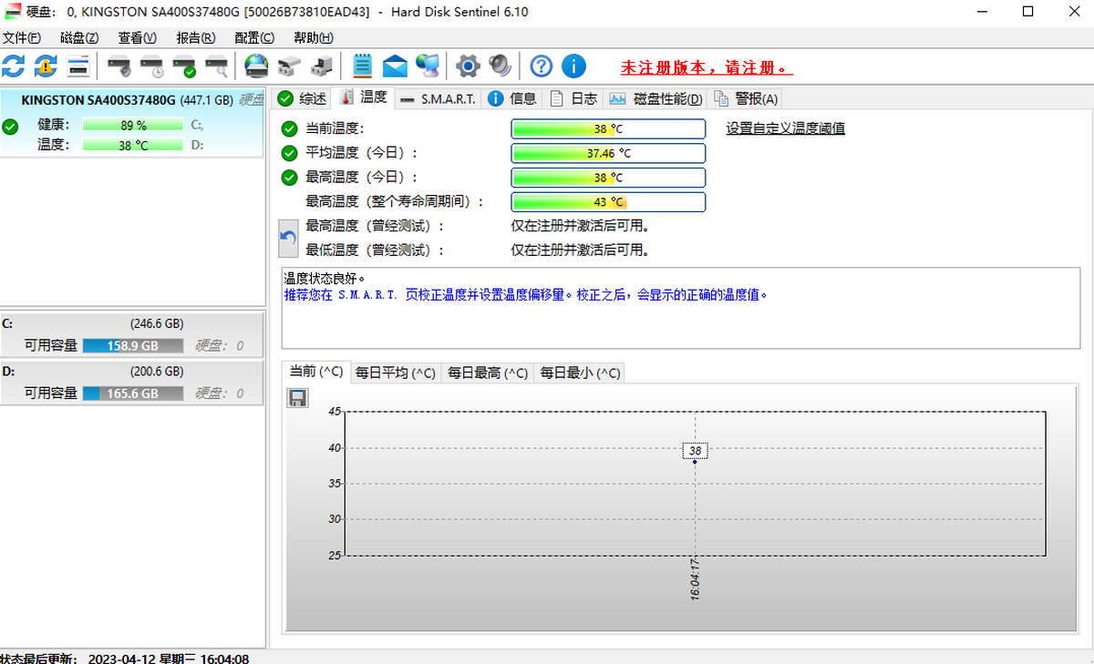
Task: Open the 报告(R) menu
Action: 196,37
